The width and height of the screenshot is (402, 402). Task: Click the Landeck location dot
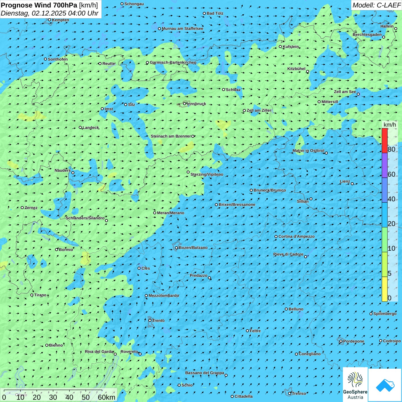(80, 127)
